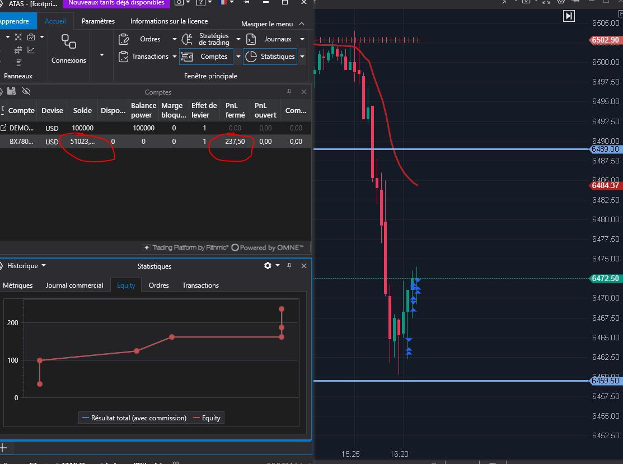Open the Connexions panel
Viewport: 623px width, 464px height.
(68, 49)
